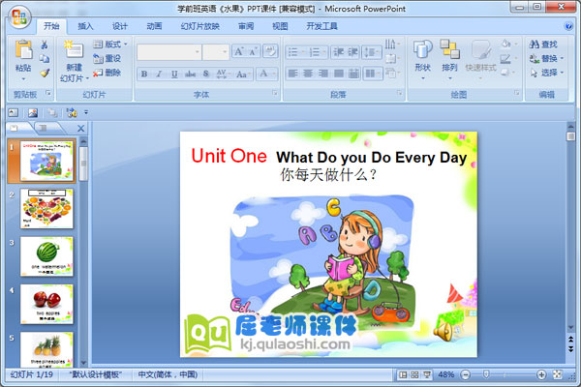Click the Shape Fill color bucket
Screen dimensions: 581x387
coord(506,45)
